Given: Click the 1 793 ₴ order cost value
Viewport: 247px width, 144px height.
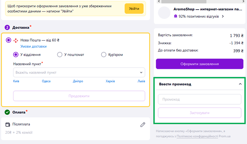Looking at the screenshot, I should point(237,36).
